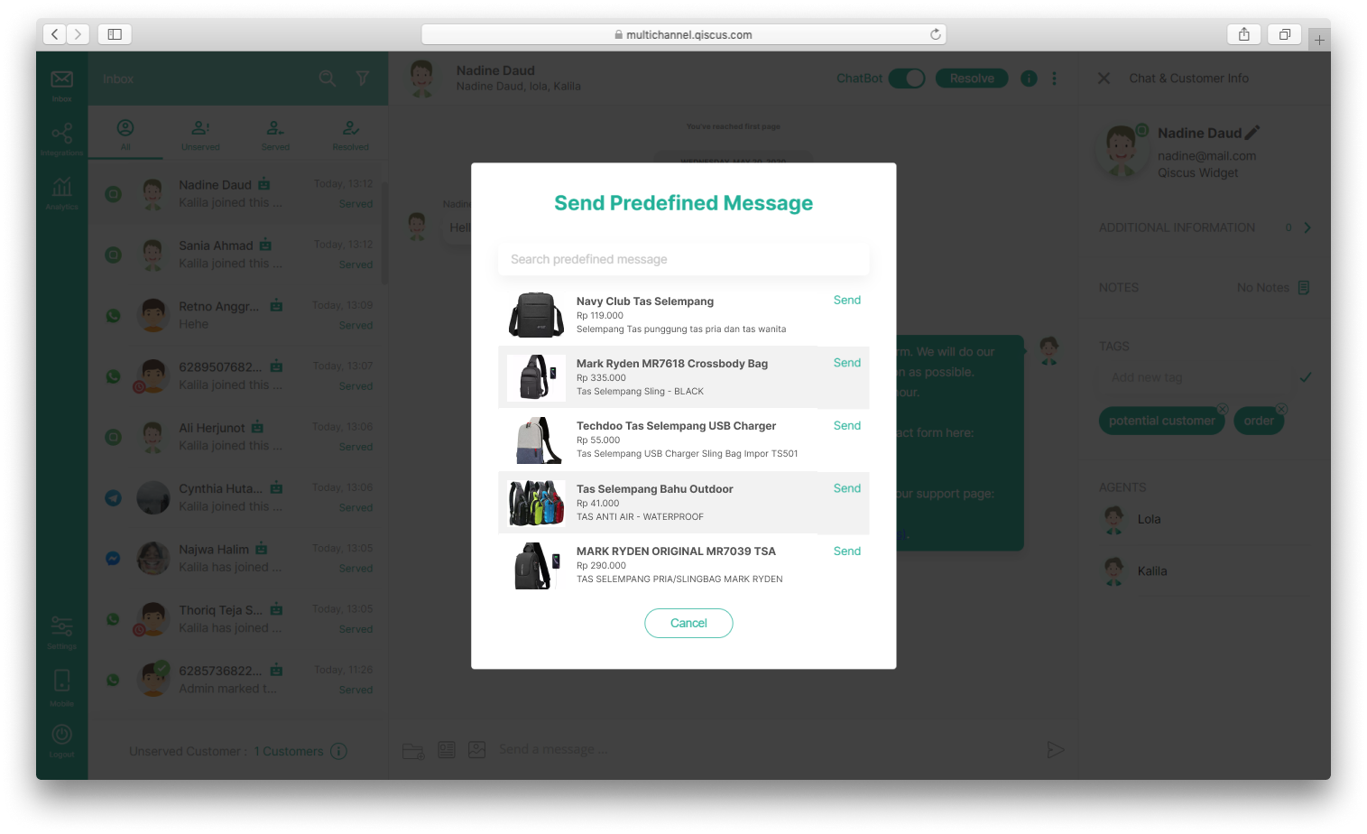The image size is (1367, 834).
Task: Open the Inbox mail icon in sidebar
Action: (x=61, y=79)
